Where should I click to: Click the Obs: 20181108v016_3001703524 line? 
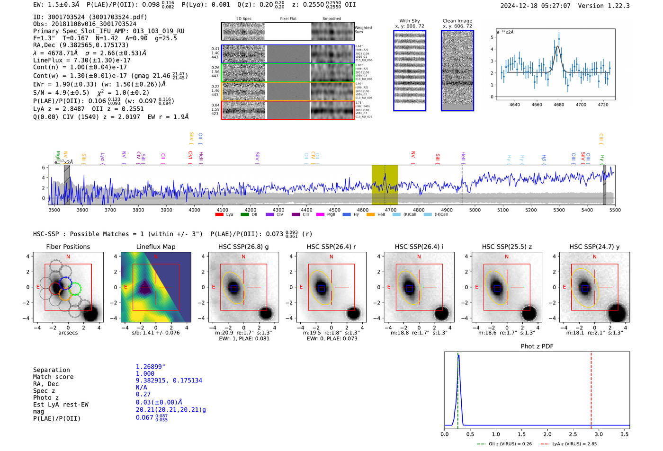click(x=85, y=24)
